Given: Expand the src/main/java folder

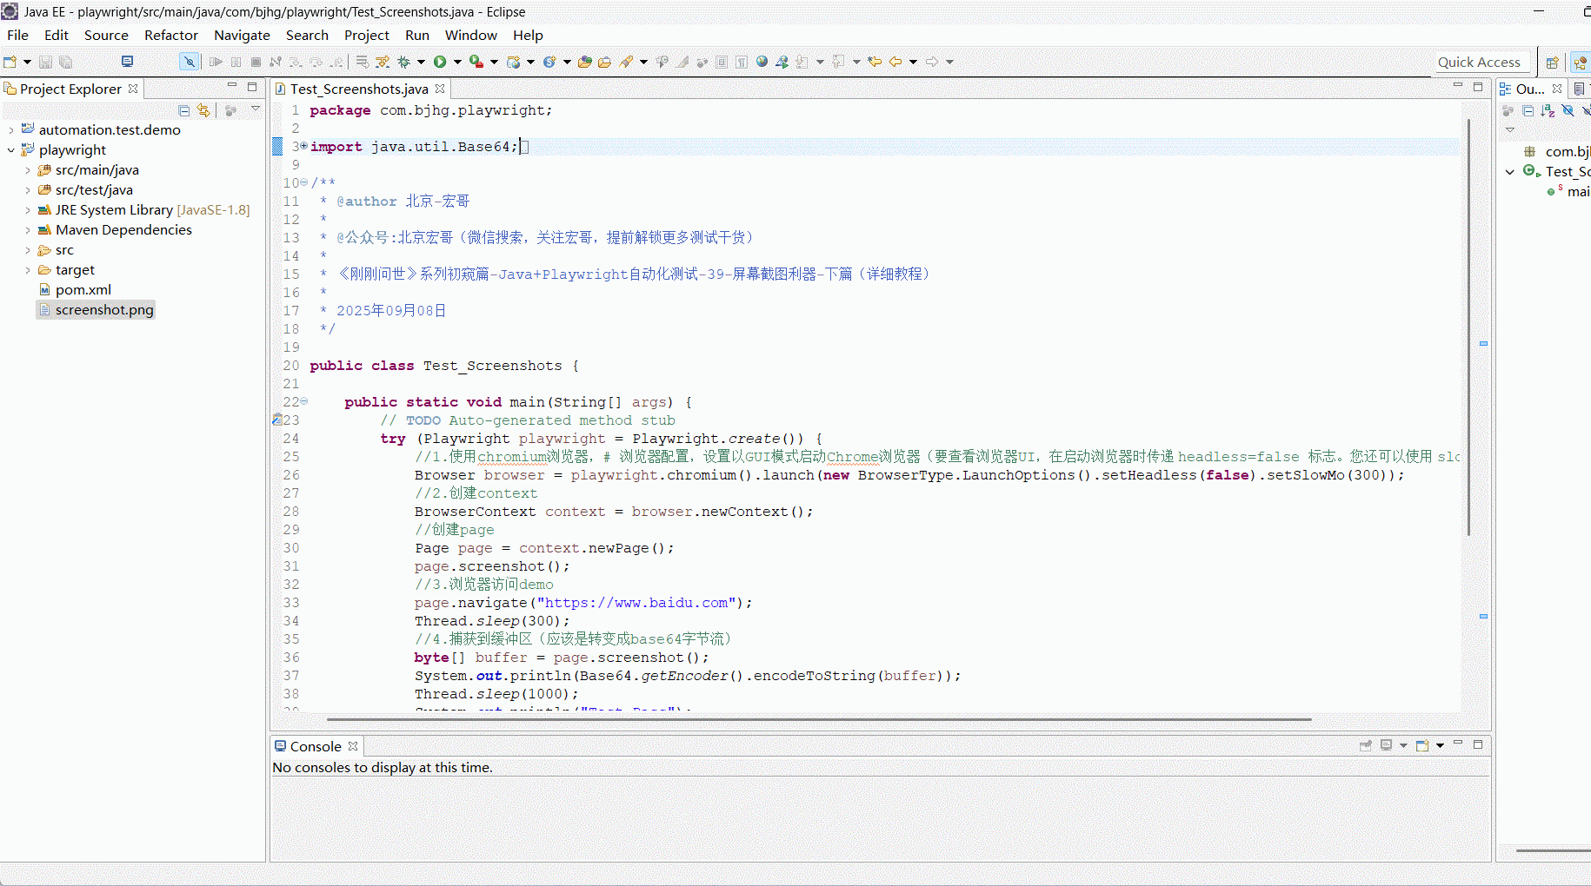Looking at the screenshot, I should tap(28, 170).
